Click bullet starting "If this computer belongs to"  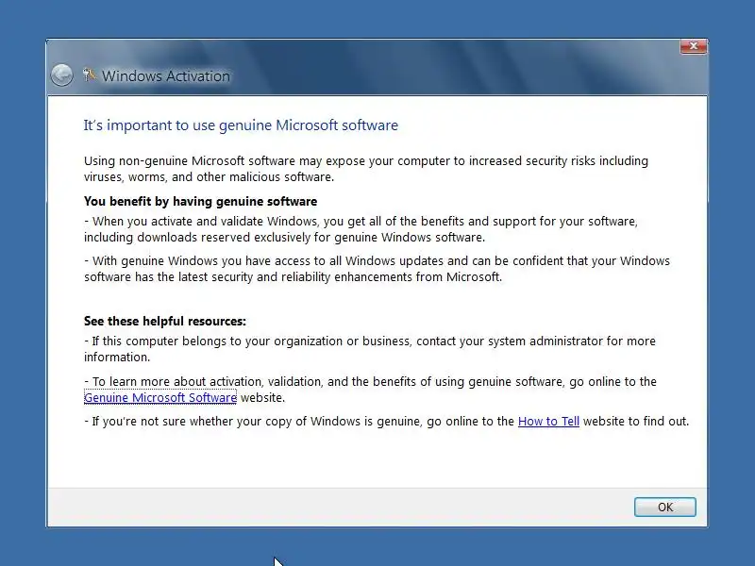pos(370,349)
